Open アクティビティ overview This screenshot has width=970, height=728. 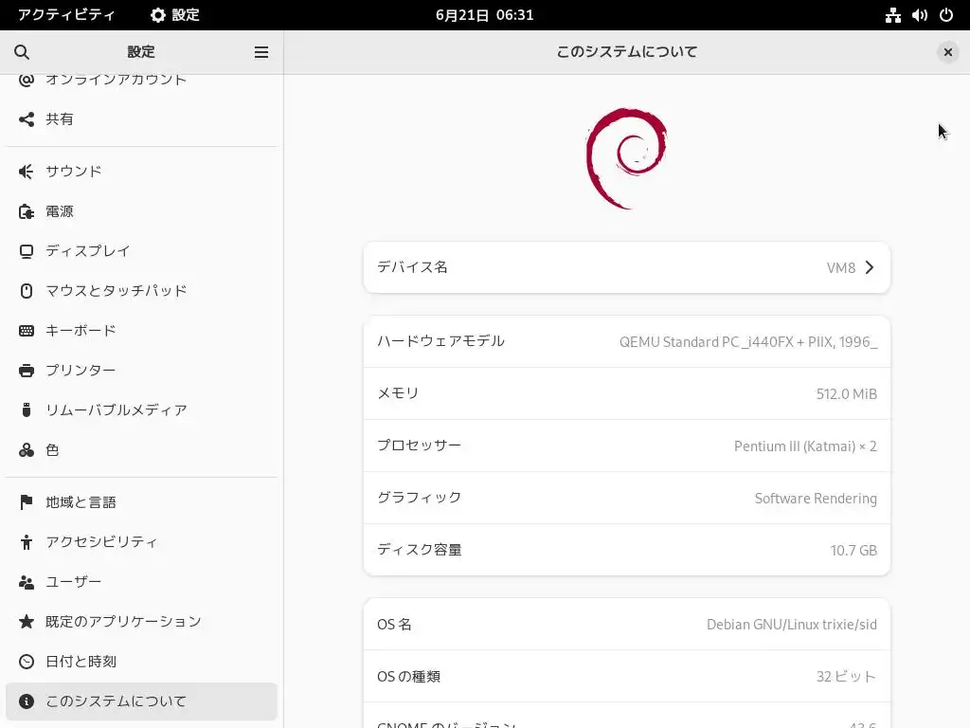click(66, 15)
